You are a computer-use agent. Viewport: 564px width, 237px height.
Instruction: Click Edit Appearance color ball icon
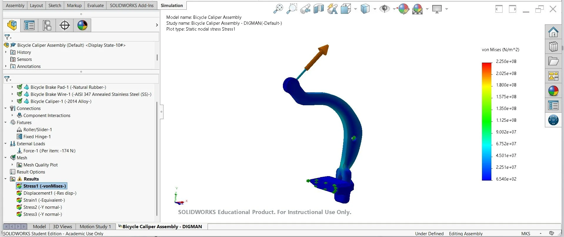pos(403,9)
